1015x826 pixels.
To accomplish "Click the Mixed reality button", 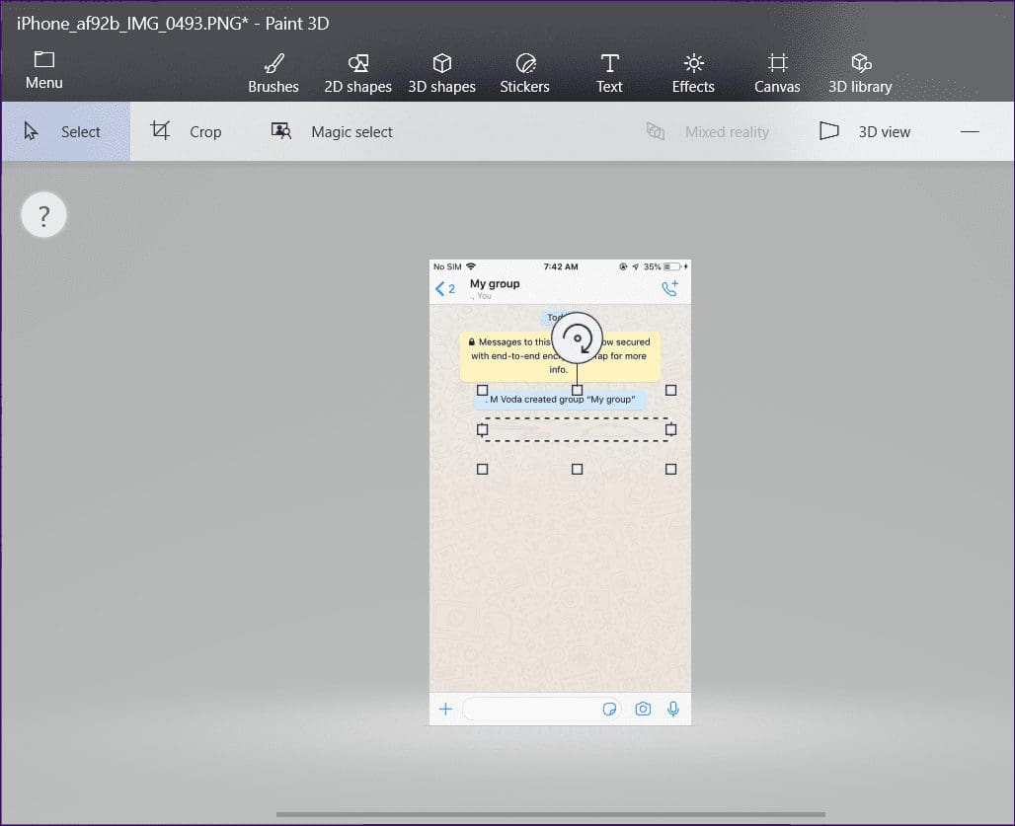I will (708, 132).
